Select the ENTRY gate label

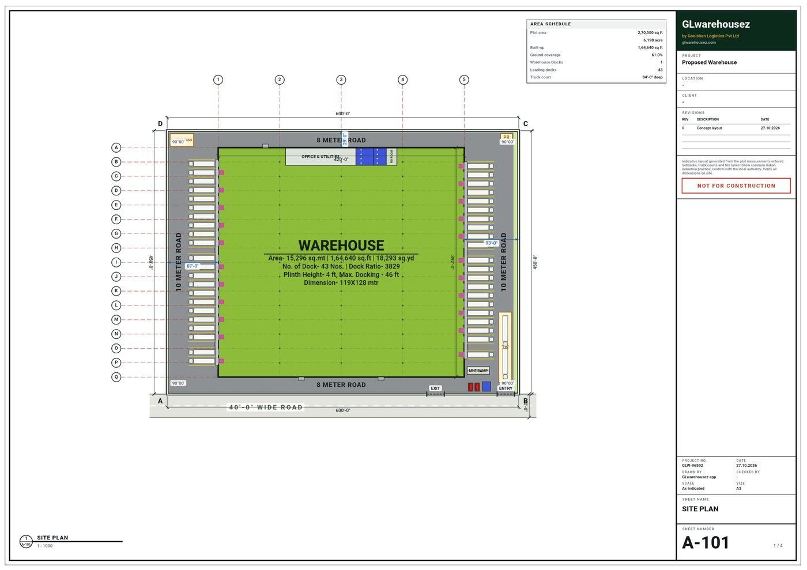(x=506, y=388)
